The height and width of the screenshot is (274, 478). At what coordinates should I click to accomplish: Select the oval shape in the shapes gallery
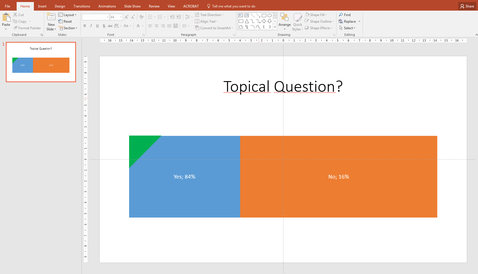tap(269, 15)
